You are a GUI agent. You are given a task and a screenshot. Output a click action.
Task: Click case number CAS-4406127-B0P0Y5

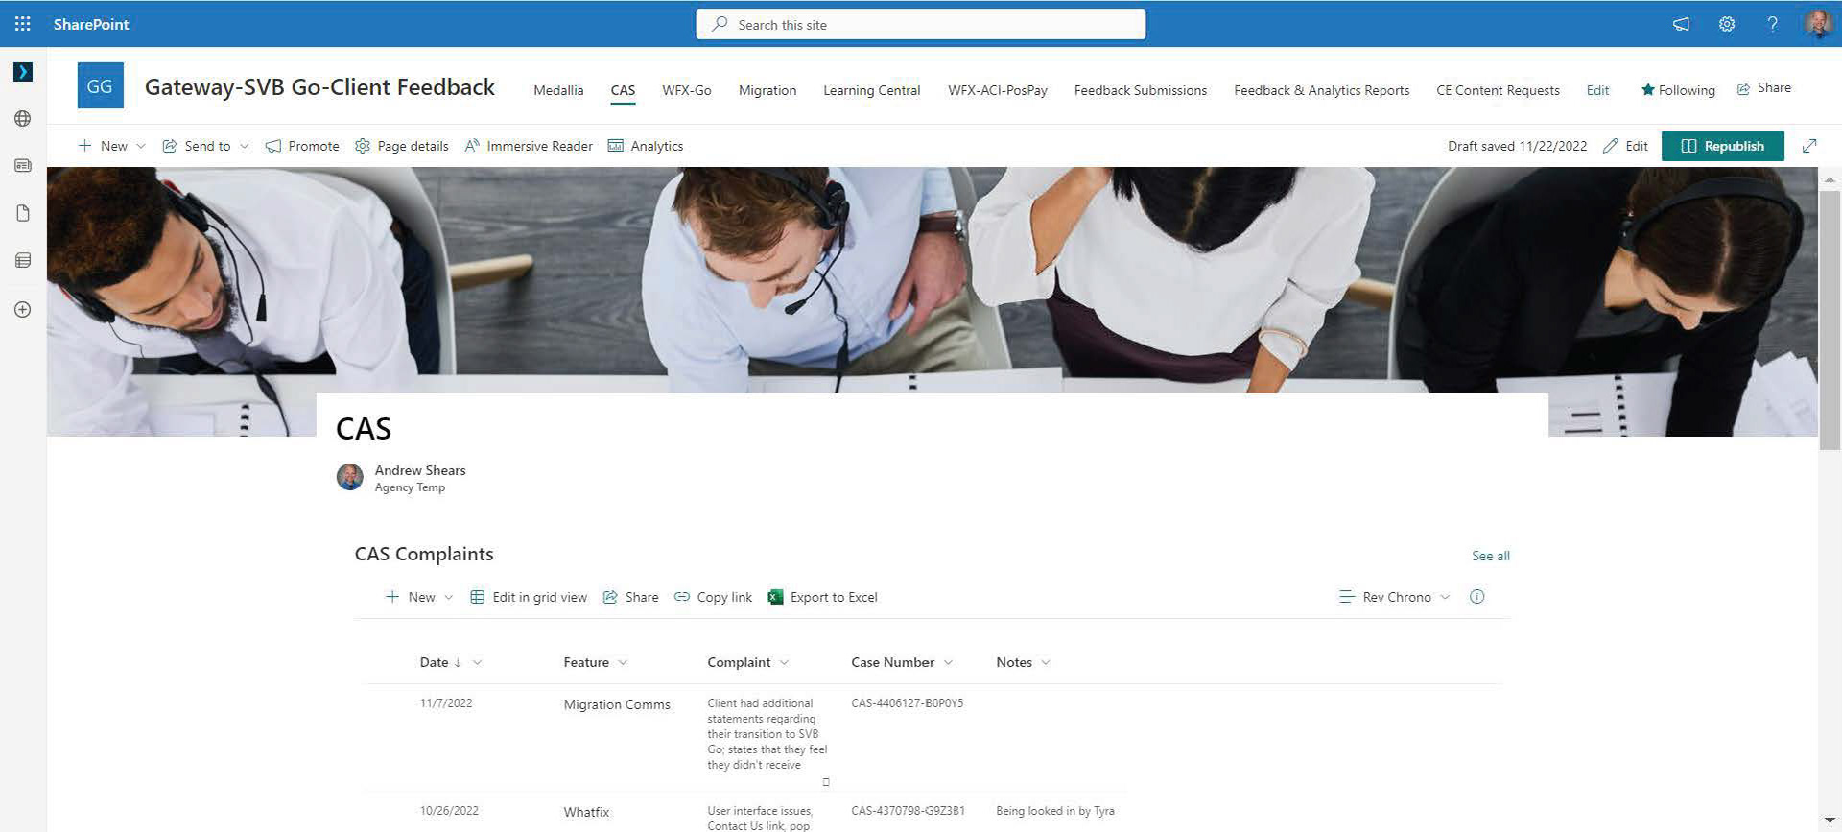908,703
